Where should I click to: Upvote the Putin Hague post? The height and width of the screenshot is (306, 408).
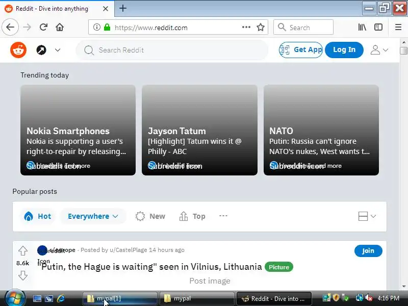[x=23, y=251]
